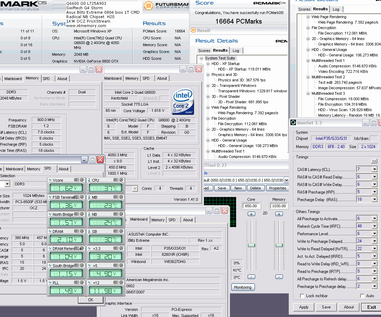Viewport: 381px width, 317px height.
Task: Click the Monitoring button in ATITool
Action: [243, 287]
